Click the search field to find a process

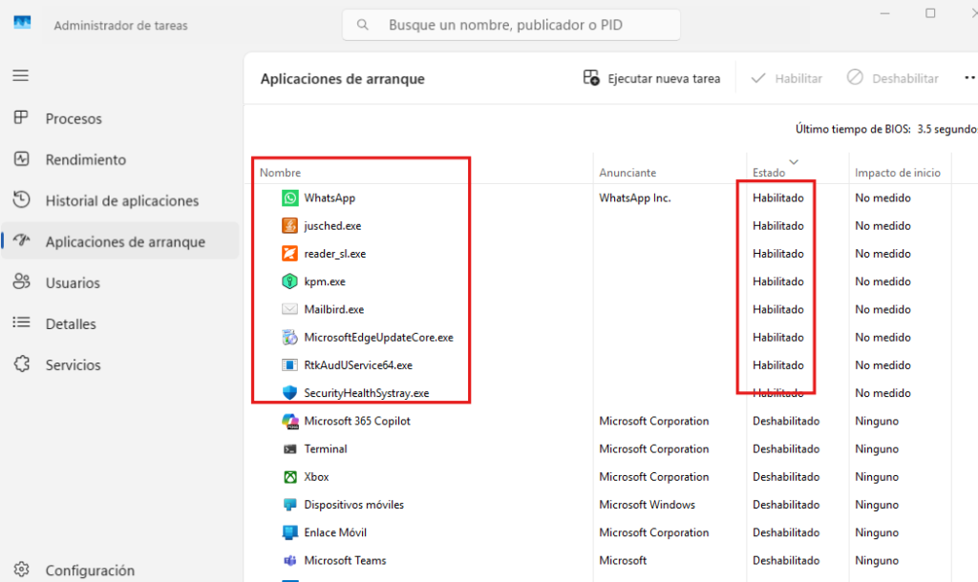pos(510,25)
